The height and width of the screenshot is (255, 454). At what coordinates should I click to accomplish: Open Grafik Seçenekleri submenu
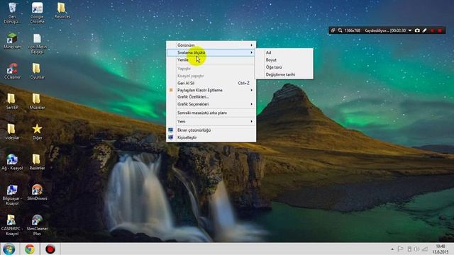pos(211,104)
